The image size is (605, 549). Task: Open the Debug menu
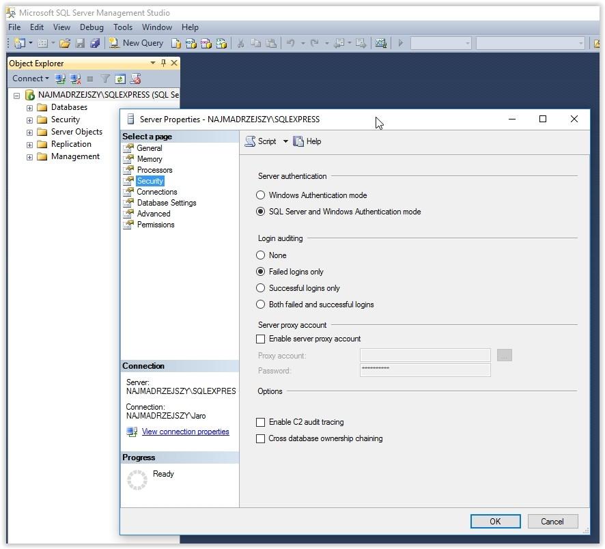coord(92,27)
